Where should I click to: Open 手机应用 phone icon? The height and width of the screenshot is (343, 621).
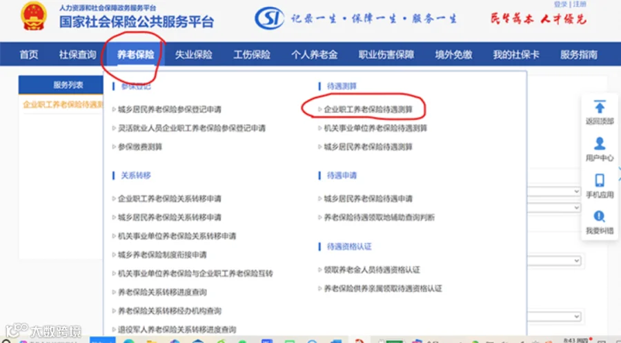pyautogui.click(x=600, y=180)
